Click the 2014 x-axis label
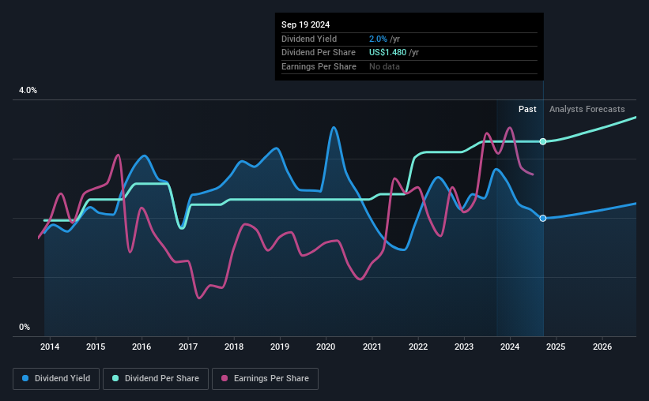The image size is (649, 401). (x=50, y=347)
